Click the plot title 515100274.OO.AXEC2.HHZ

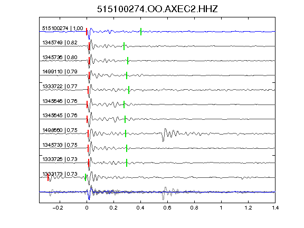pos(157,9)
